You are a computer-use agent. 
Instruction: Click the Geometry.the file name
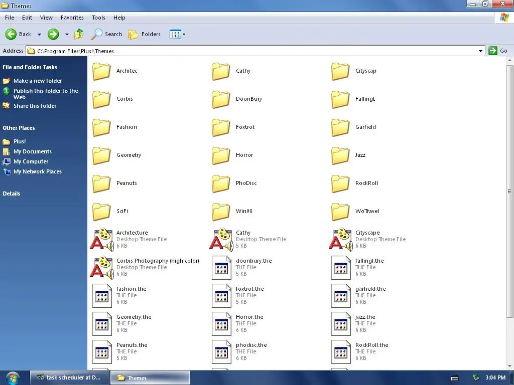point(134,317)
